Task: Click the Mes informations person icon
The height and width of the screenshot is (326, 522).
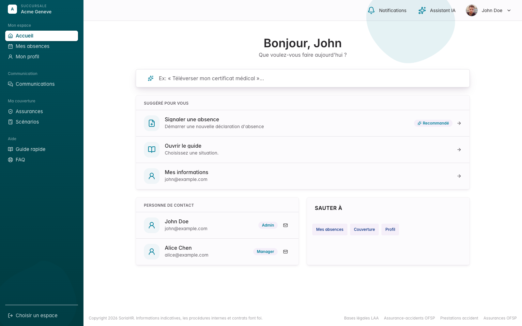Action: click(152, 176)
